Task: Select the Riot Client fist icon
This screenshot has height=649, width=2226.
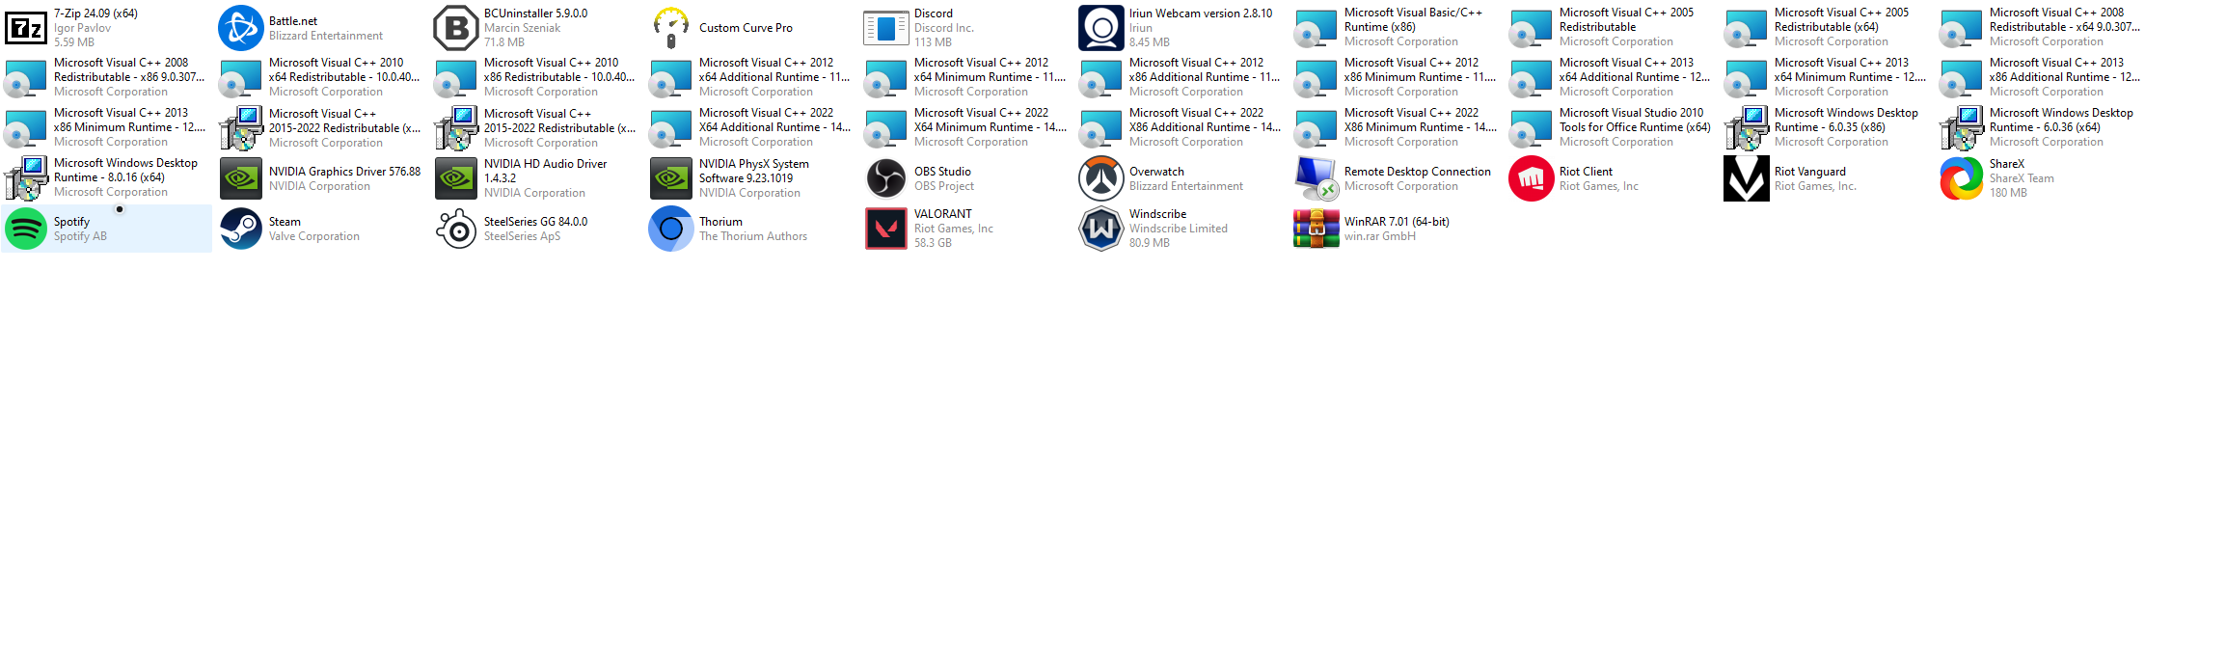Action: [1532, 178]
